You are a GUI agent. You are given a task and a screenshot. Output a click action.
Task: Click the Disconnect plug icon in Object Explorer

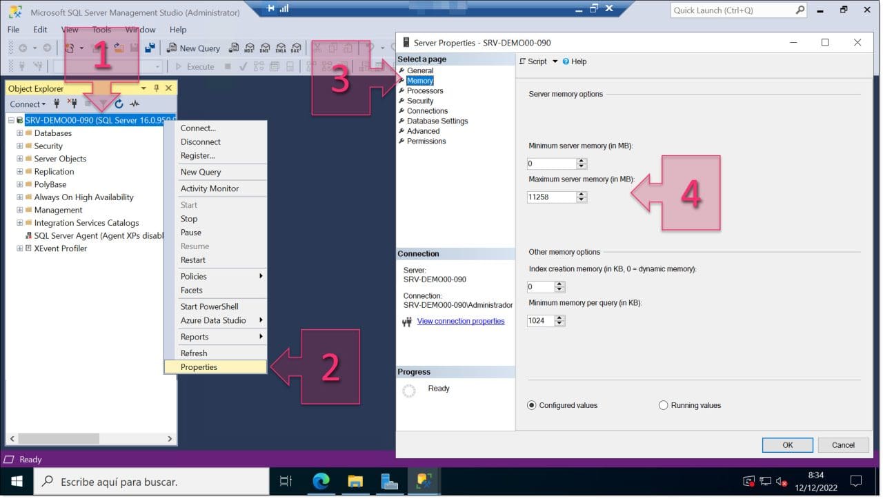coord(72,104)
